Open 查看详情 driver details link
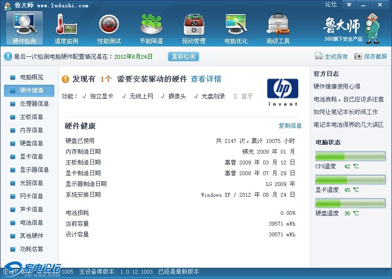 [206, 79]
